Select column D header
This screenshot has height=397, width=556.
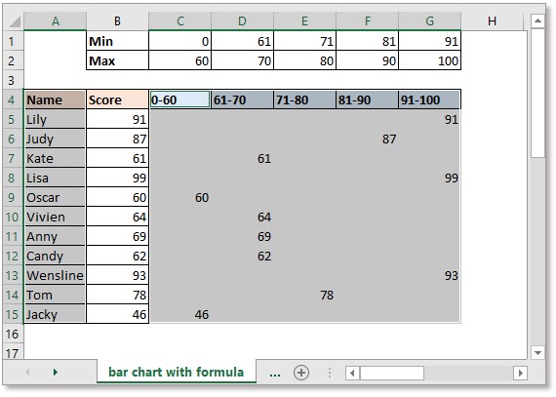point(243,21)
